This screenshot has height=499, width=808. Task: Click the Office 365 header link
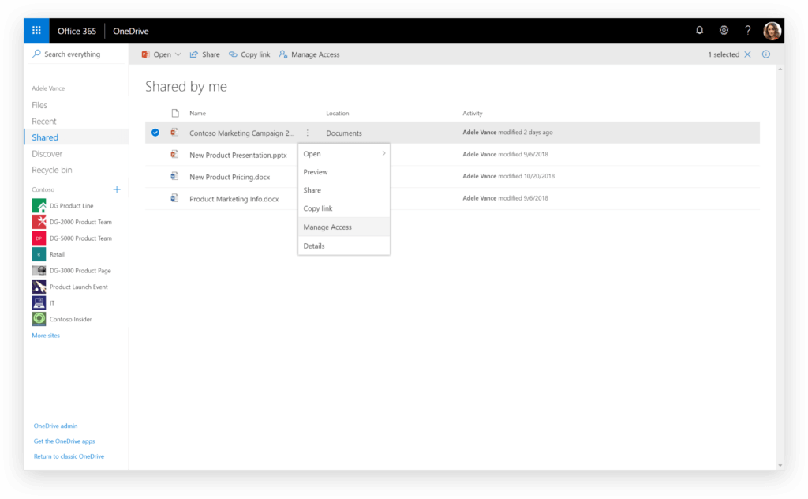pos(77,31)
